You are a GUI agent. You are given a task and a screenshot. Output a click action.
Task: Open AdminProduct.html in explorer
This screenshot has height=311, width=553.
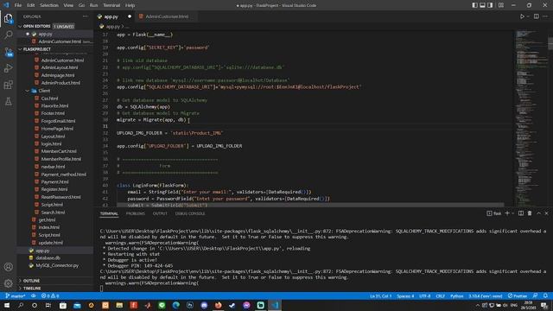point(60,83)
